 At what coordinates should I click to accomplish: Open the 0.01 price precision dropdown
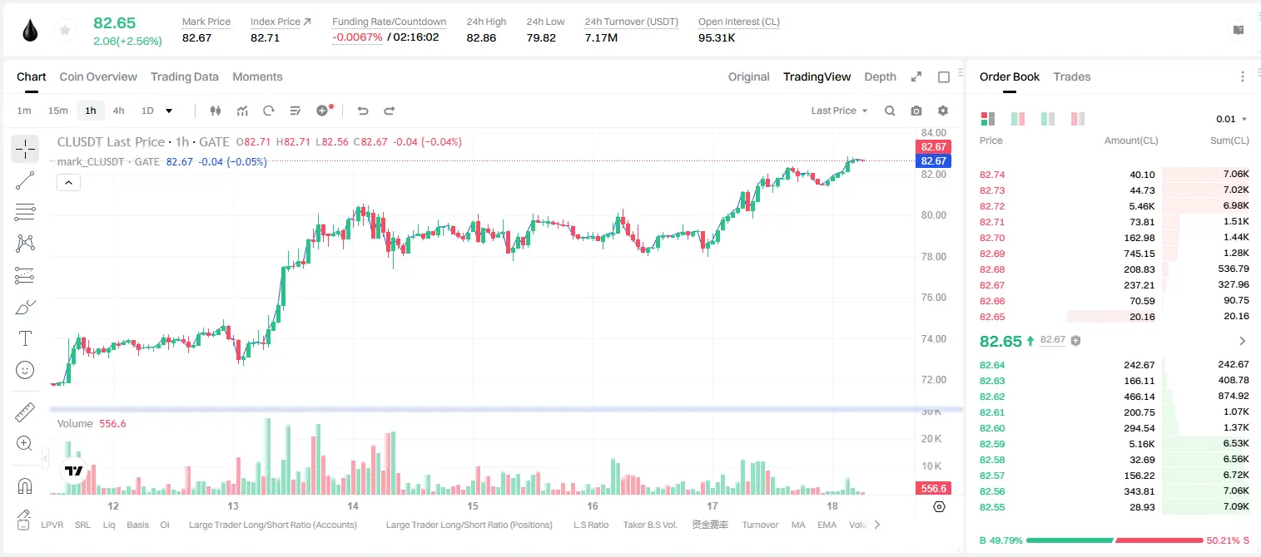[x=1232, y=119]
